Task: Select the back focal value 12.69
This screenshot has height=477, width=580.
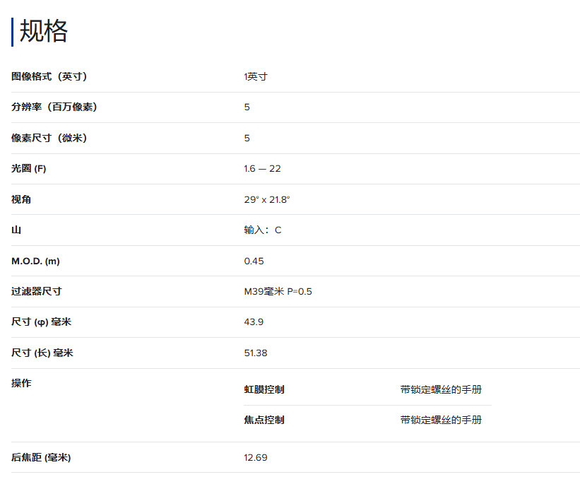Action: tap(256, 457)
